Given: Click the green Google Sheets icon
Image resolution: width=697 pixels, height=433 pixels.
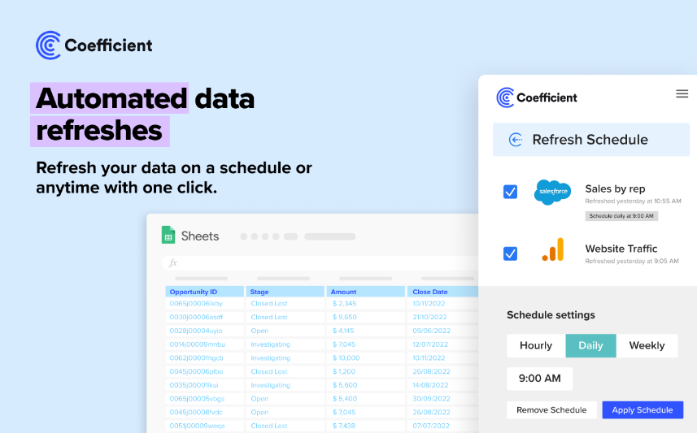Looking at the screenshot, I should (x=168, y=235).
